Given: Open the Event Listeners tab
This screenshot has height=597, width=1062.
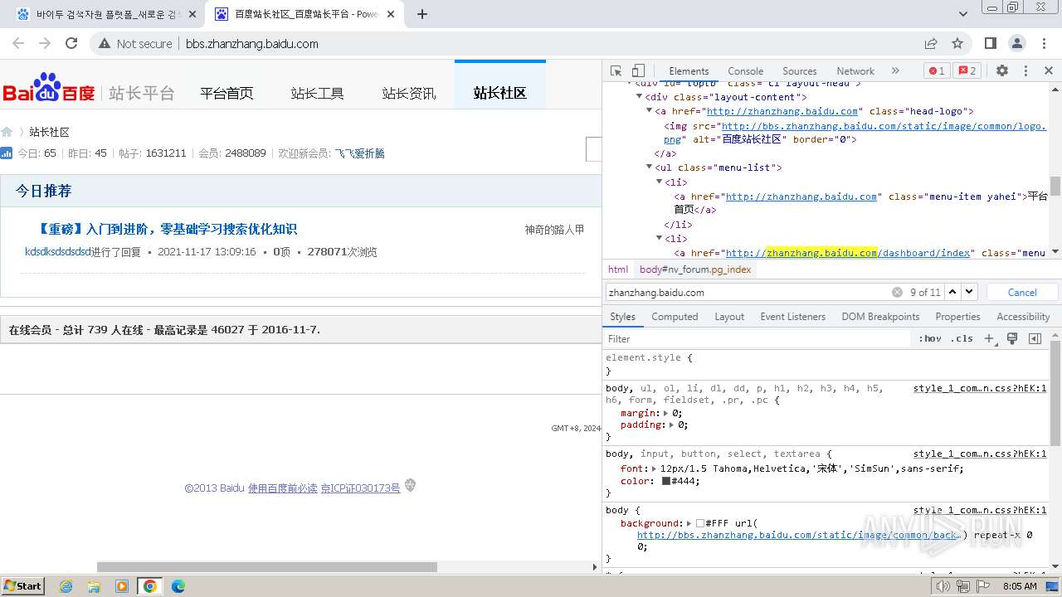Looking at the screenshot, I should (792, 317).
